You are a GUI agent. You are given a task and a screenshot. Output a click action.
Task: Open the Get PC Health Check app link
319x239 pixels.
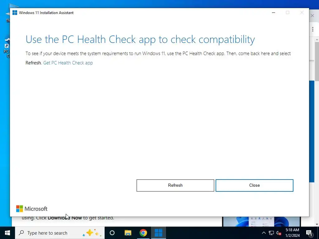pyautogui.click(x=68, y=63)
